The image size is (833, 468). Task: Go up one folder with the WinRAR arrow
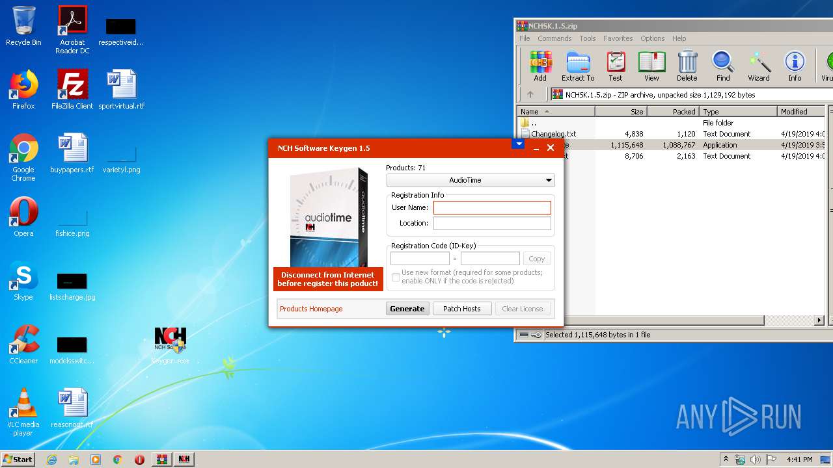530,95
